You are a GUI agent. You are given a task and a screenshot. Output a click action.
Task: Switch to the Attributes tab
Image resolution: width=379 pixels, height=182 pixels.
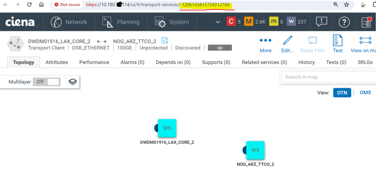pyautogui.click(x=57, y=63)
